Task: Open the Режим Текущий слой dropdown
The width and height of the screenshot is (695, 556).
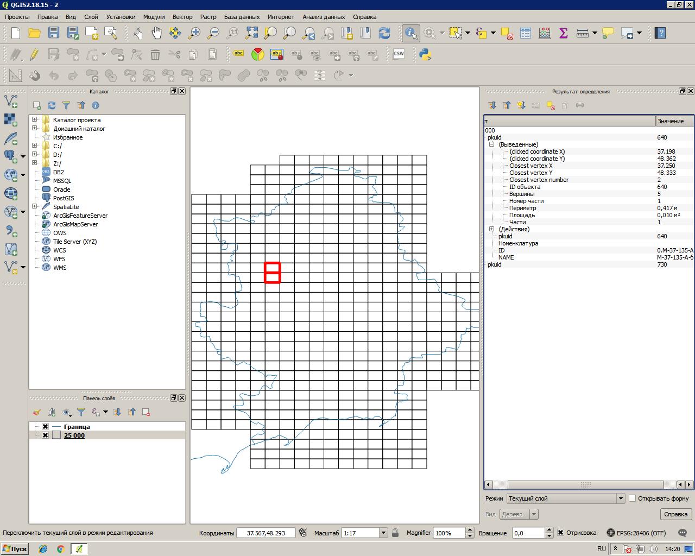Action: [x=620, y=498]
